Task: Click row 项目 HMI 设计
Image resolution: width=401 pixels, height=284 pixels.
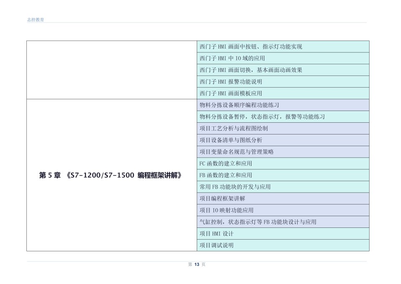Action: coord(283,234)
